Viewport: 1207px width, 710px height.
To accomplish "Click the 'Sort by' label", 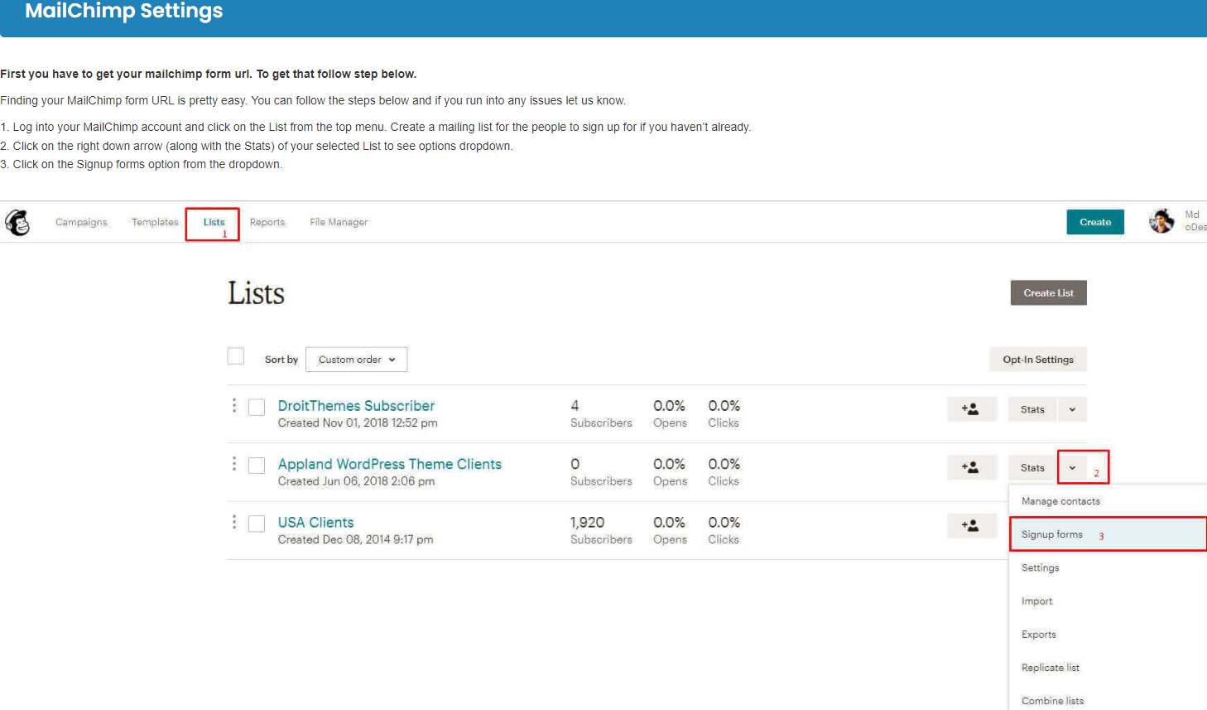I will [281, 360].
